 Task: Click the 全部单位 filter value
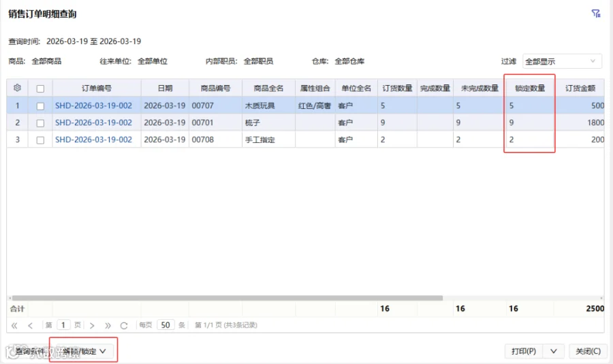pos(153,61)
